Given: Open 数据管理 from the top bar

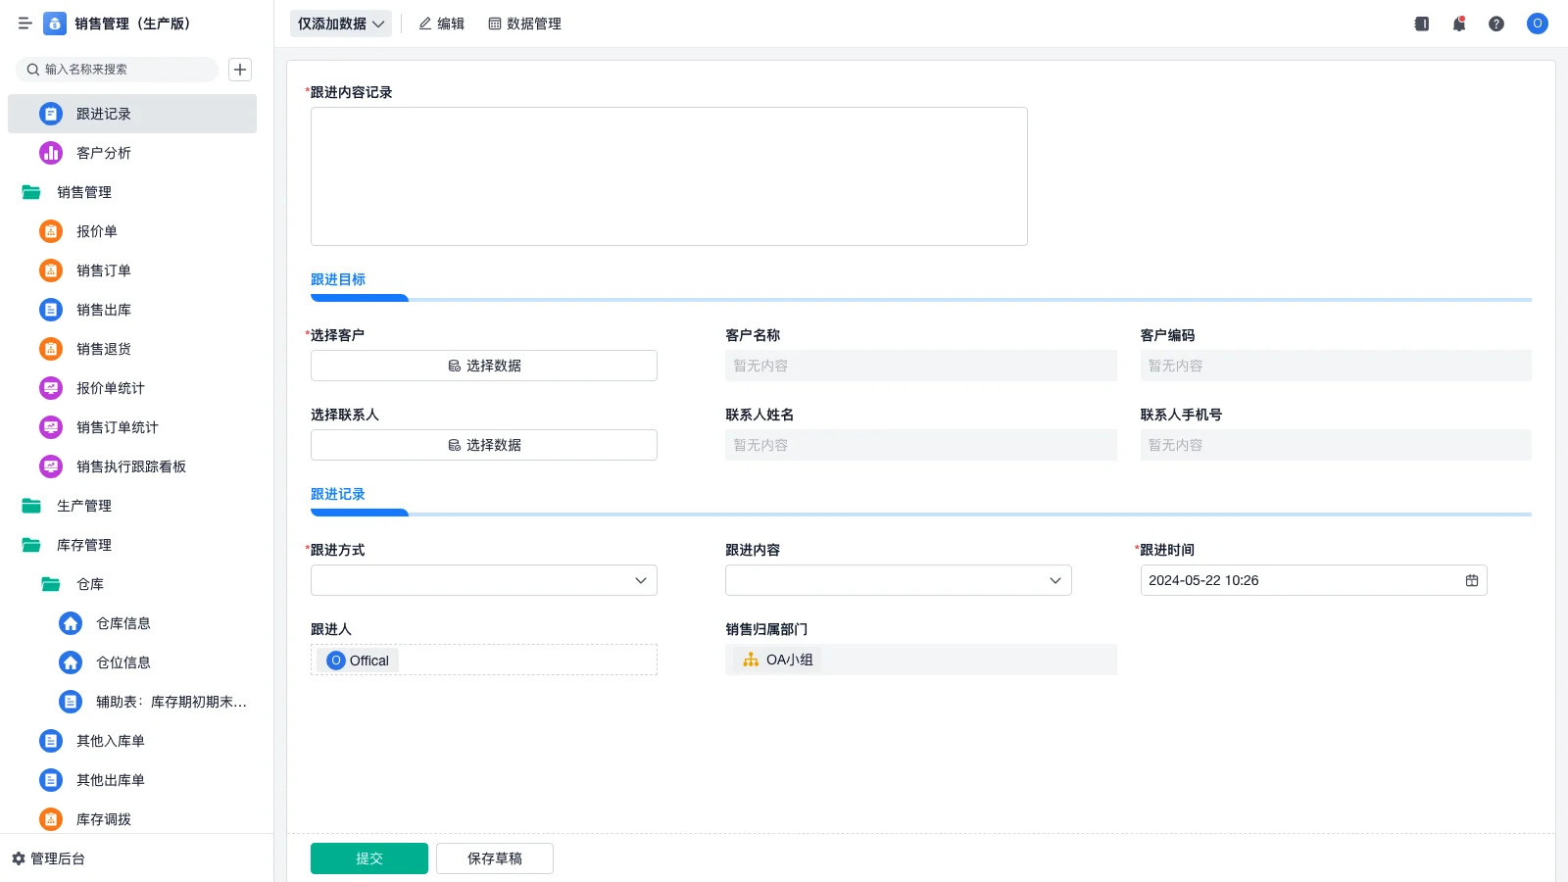Looking at the screenshot, I should point(524,24).
